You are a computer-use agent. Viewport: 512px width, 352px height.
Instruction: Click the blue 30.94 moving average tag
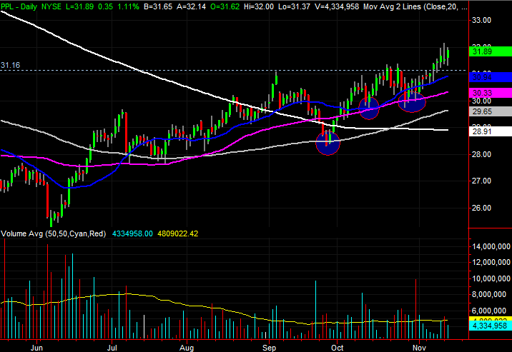tap(490, 77)
